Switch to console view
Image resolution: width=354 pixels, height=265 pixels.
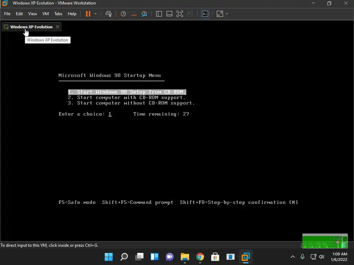point(205,14)
